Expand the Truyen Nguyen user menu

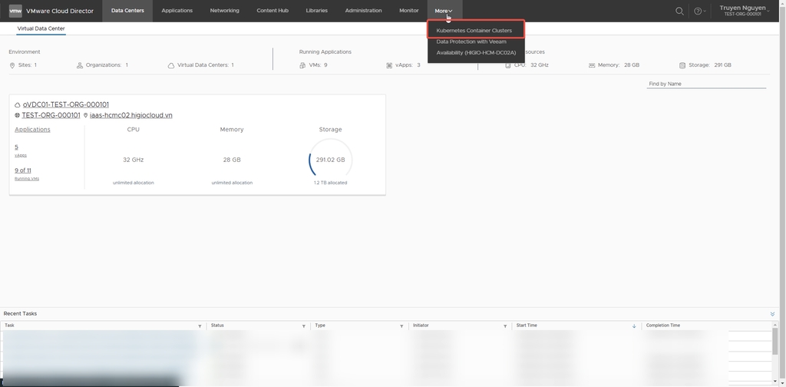745,10
